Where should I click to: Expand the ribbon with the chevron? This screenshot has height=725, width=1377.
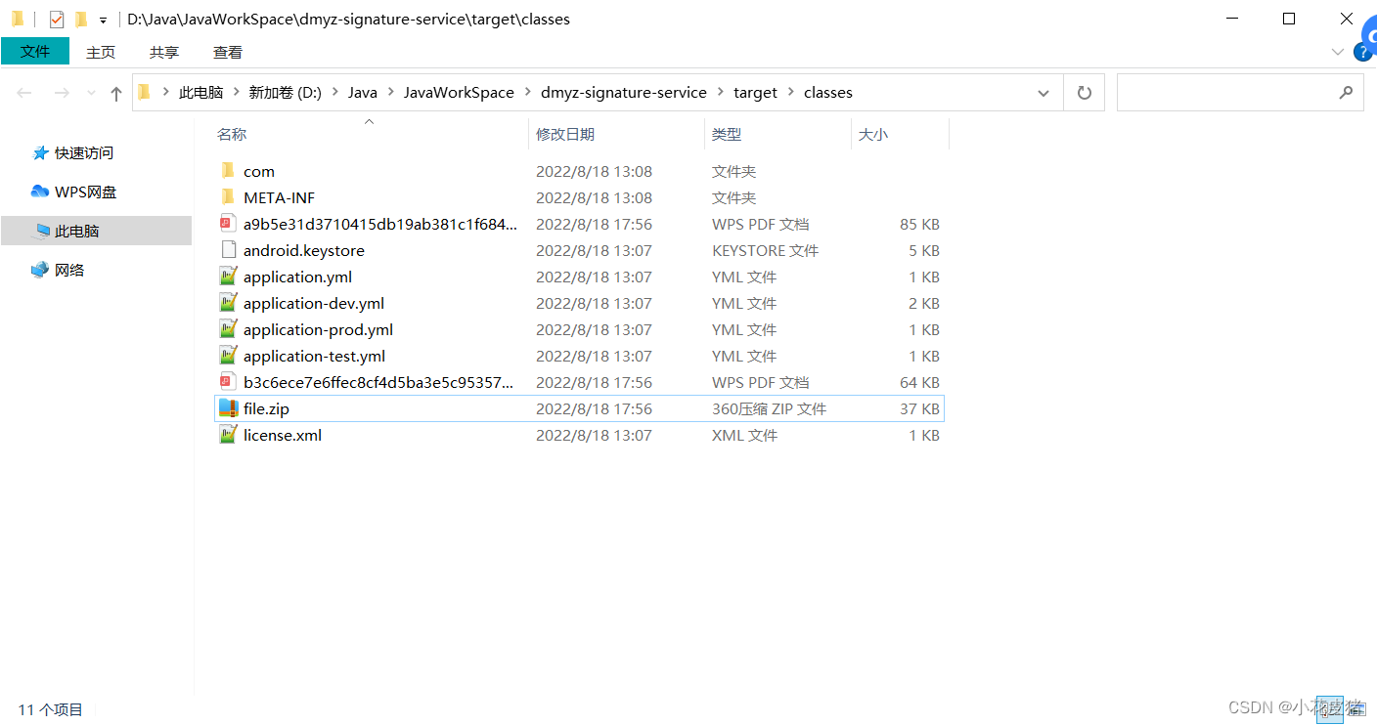coord(1338,52)
